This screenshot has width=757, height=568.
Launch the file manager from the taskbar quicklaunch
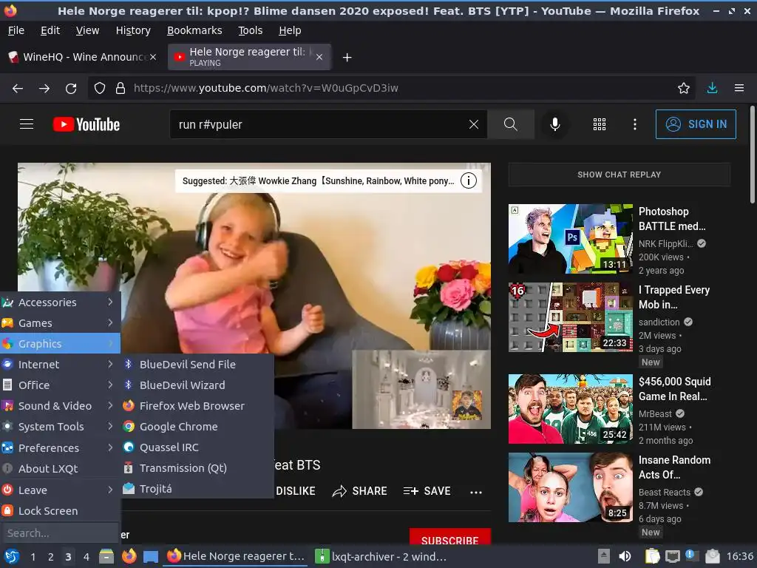[x=106, y=556]
